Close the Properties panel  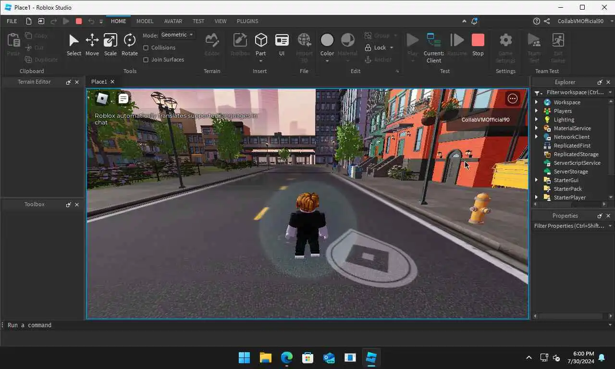pyautogui.click(x=608, y=216)
